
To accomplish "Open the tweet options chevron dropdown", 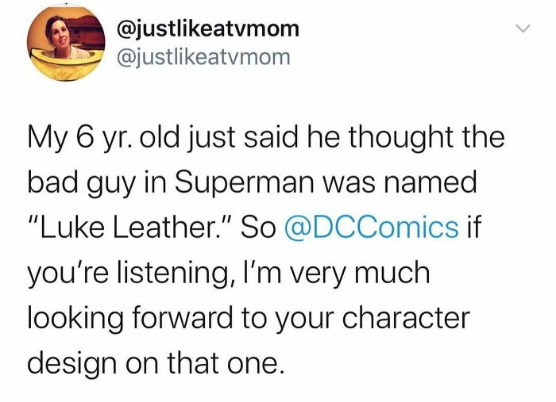I will pyautogui.click(x=521, y=31).
